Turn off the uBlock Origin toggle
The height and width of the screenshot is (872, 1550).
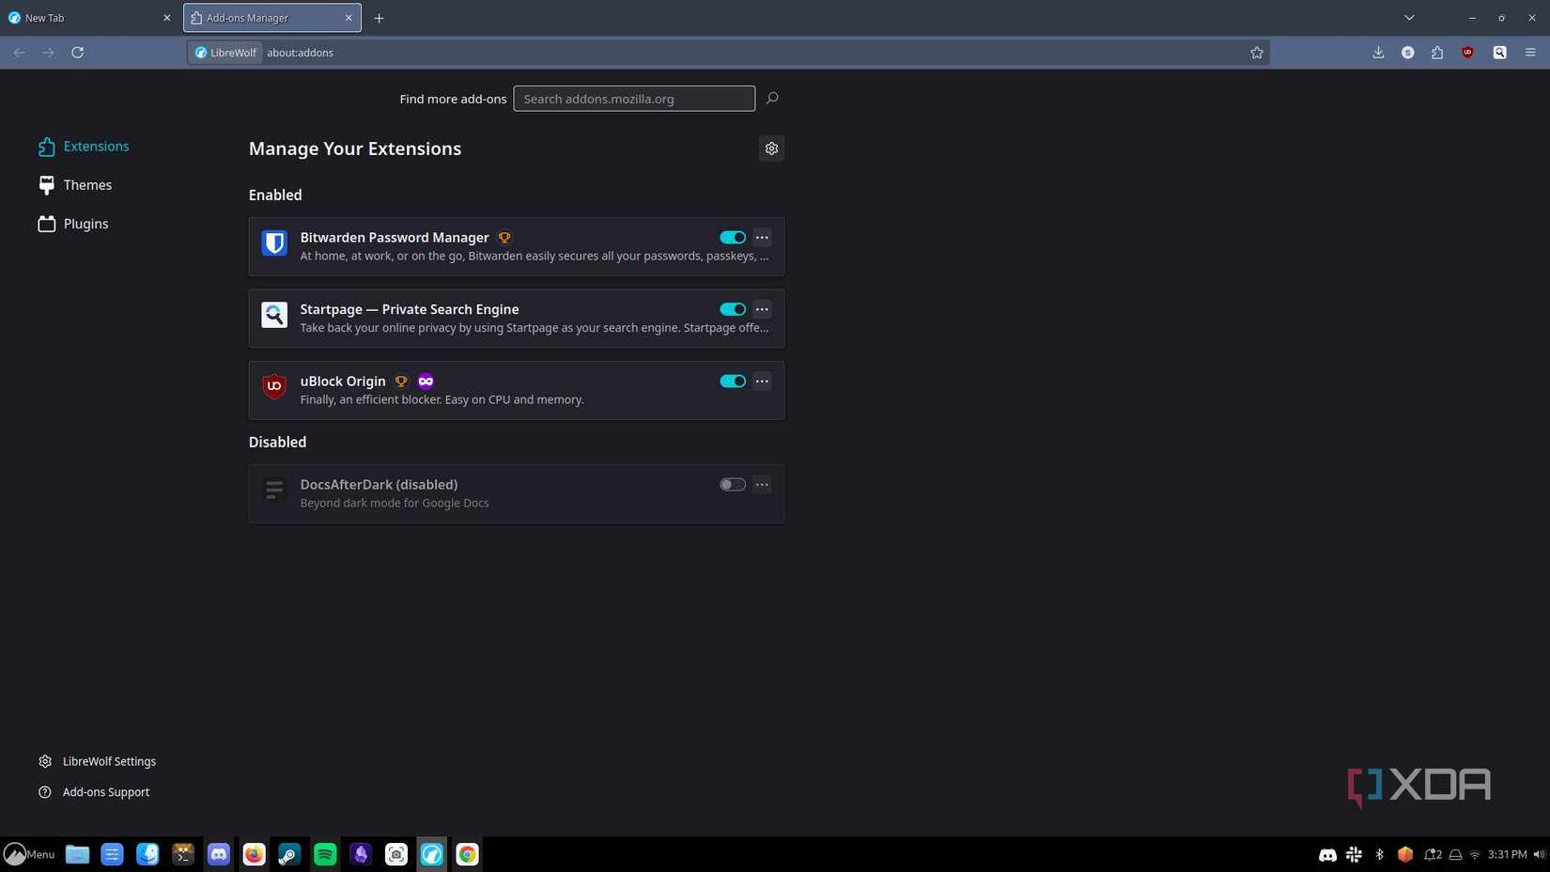point(733,381)
